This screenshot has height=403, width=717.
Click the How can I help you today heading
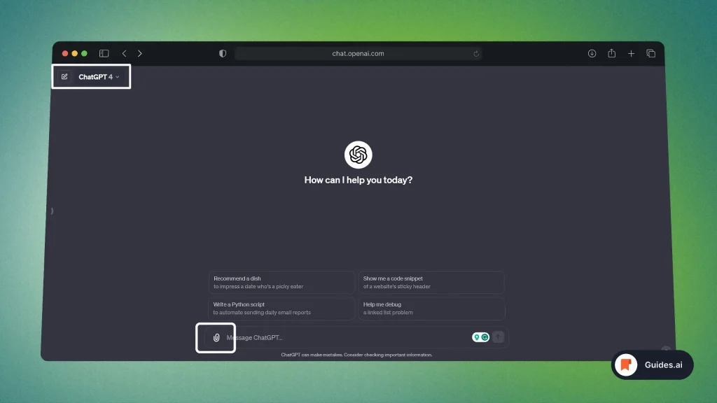tap(358, 180)
